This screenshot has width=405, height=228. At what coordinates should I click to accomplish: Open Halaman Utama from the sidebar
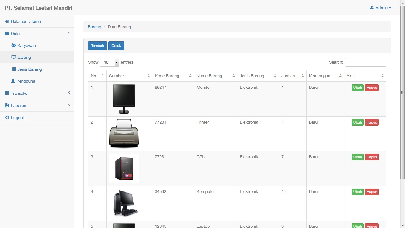click(x=25, y=21)
